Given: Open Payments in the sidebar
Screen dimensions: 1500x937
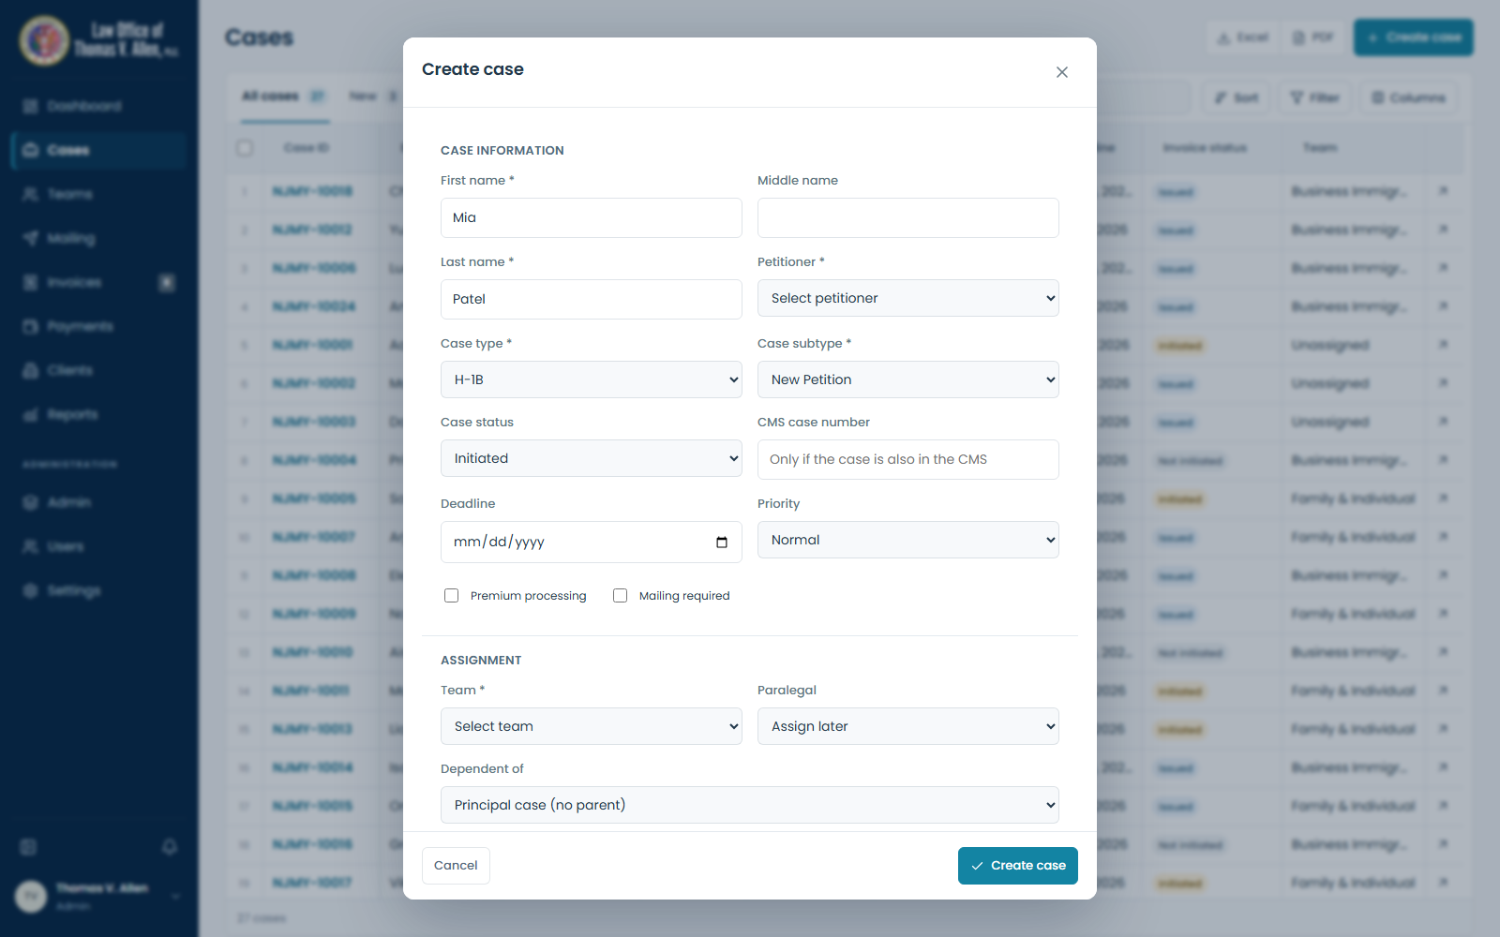Looking at the screenshot, I should click(98, 326).
